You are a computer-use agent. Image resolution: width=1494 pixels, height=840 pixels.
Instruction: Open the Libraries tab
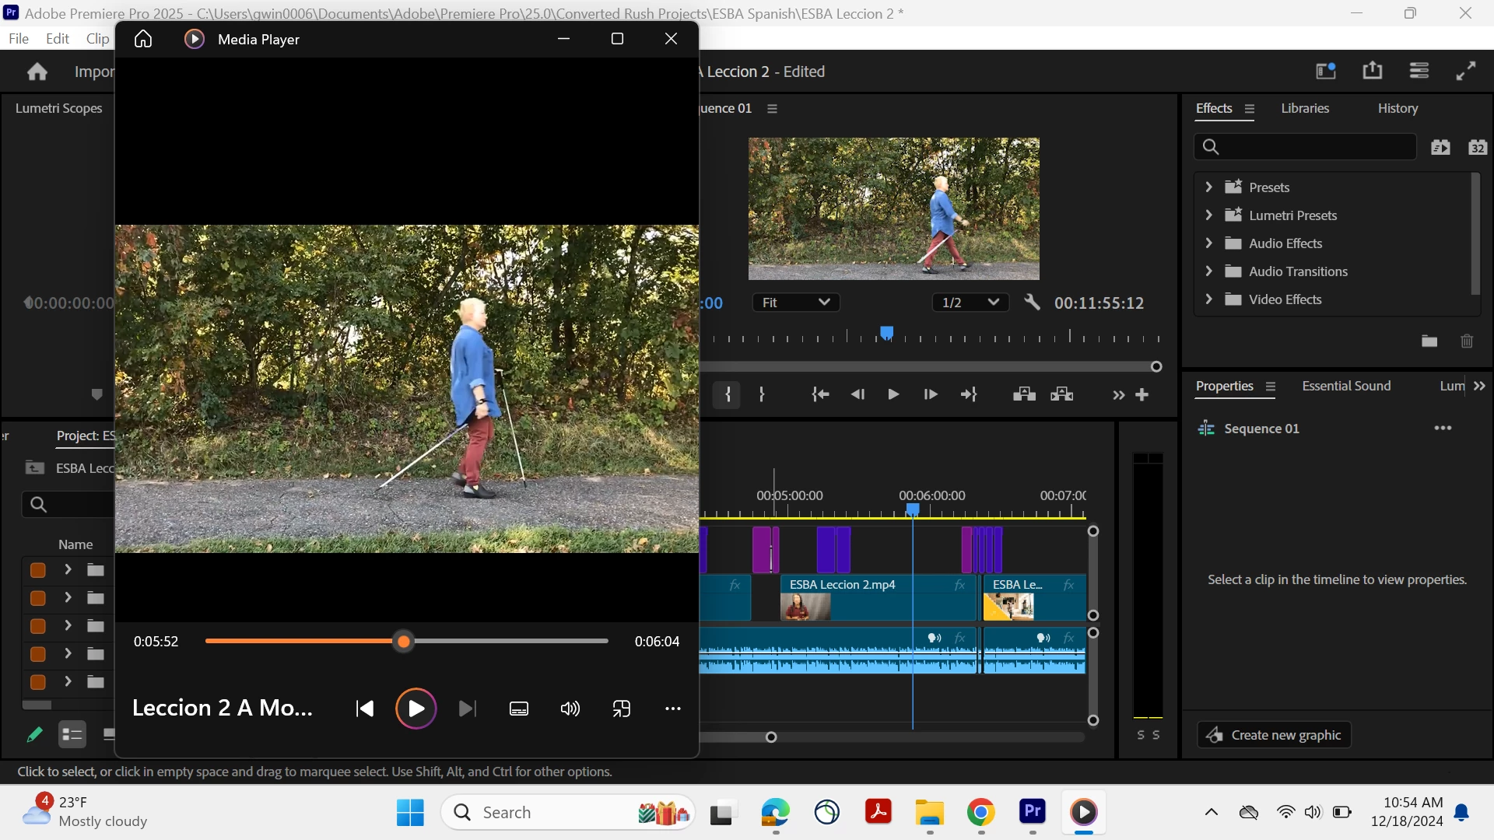1305,108
